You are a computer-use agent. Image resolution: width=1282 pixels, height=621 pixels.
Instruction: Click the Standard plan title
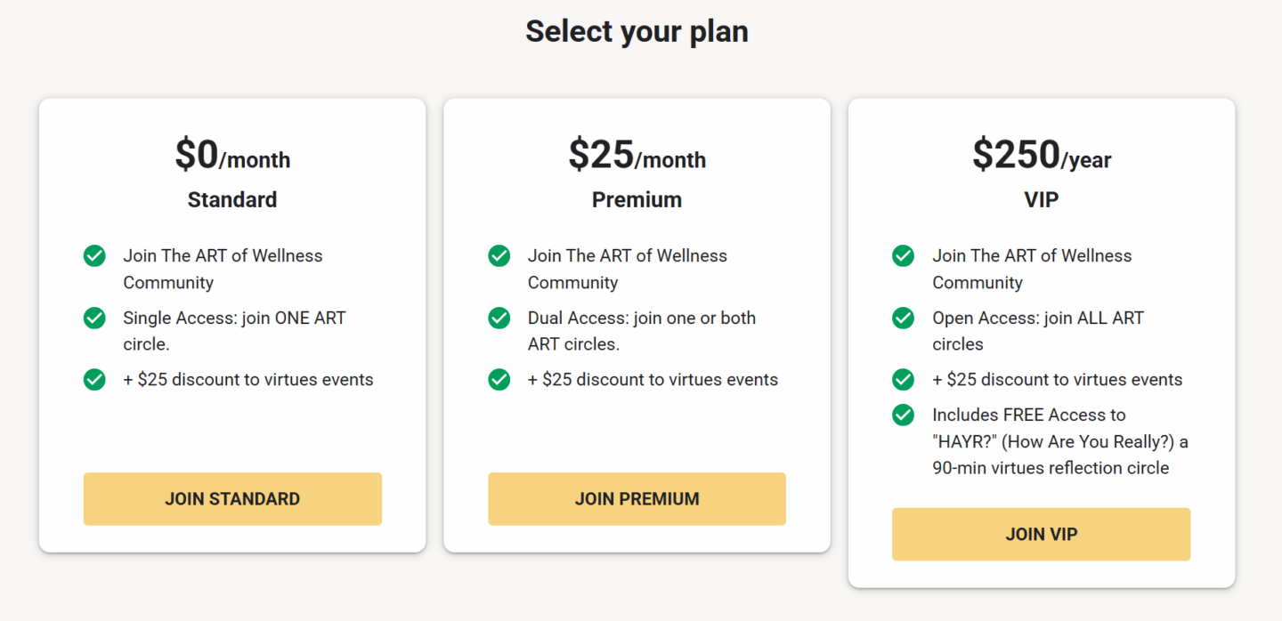tap(232, 200)
